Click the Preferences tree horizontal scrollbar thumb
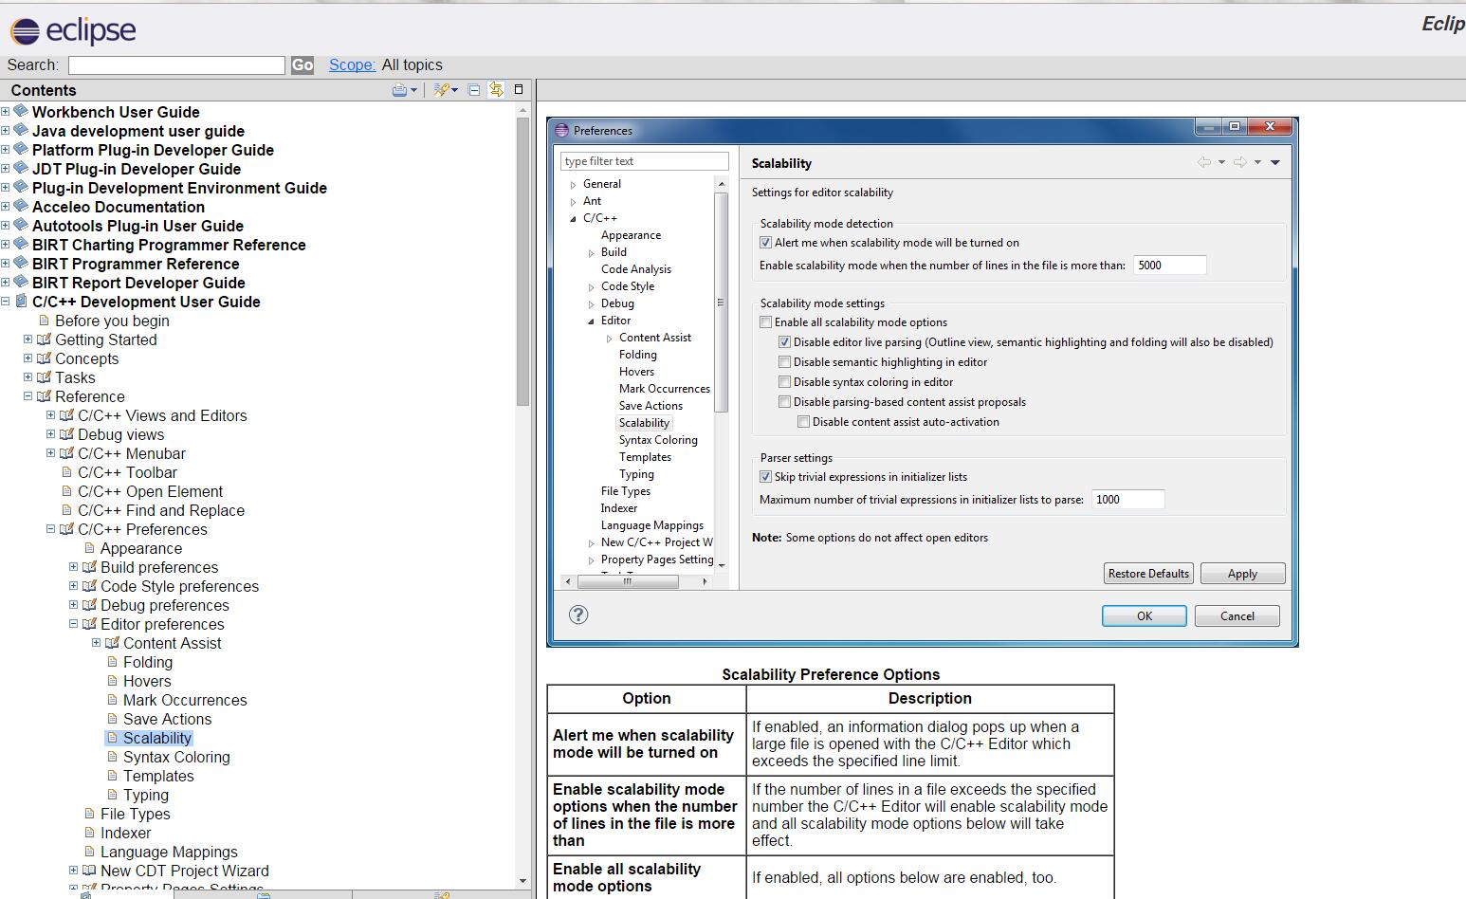1466x899 pixels. point(627,581)
